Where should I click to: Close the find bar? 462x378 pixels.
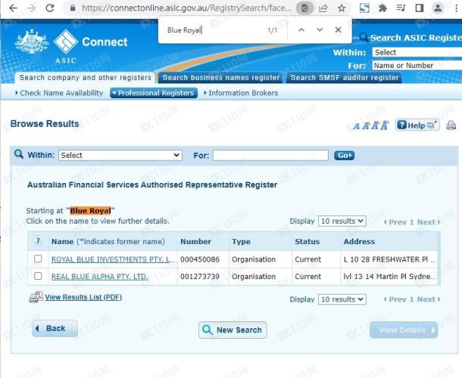pos(339,29)
